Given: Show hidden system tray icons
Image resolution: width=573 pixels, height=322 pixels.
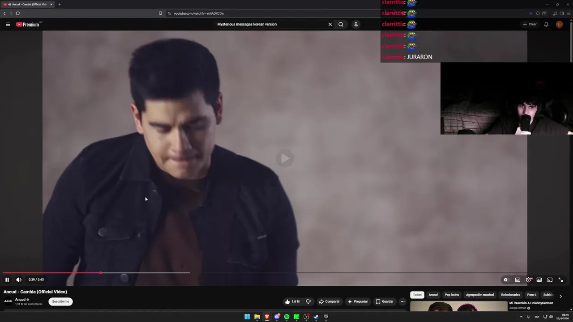Looking at the screenshot, I should coord(521,317).
